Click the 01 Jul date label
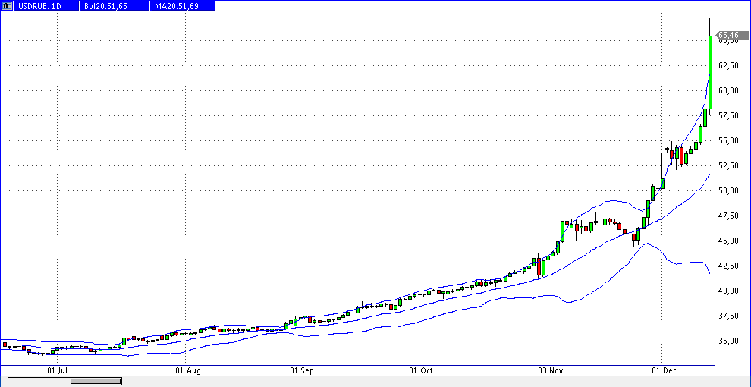Screen dimensions: 751x387 pyautogui.click(x=57, y=371)
